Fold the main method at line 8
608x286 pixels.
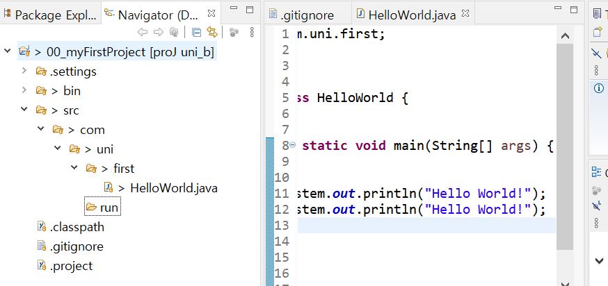[x=293, y=145]
